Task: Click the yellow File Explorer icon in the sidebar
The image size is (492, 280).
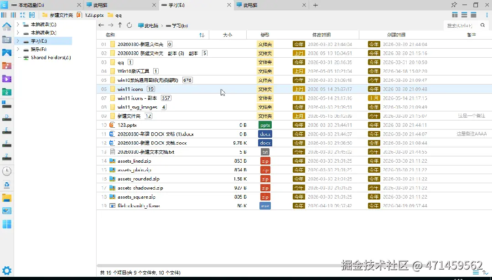Action: point(6,198)
